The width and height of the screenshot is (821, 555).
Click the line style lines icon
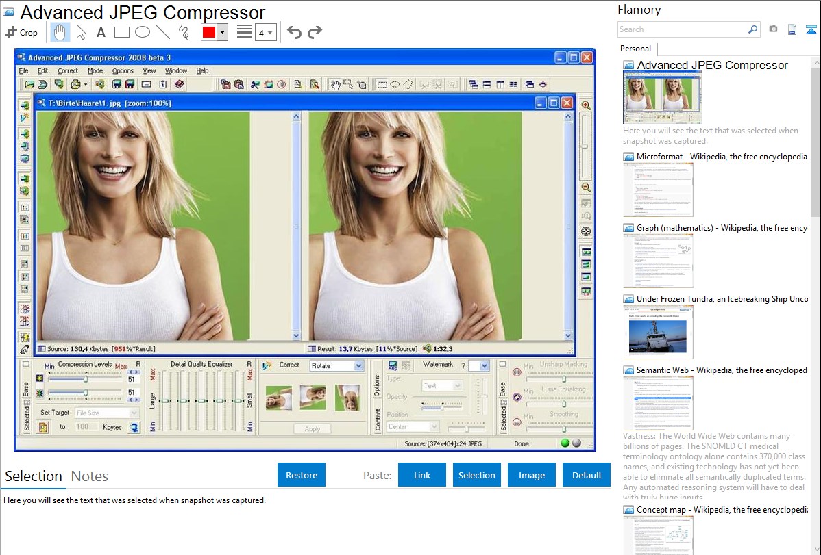click(x=245, y=32)
